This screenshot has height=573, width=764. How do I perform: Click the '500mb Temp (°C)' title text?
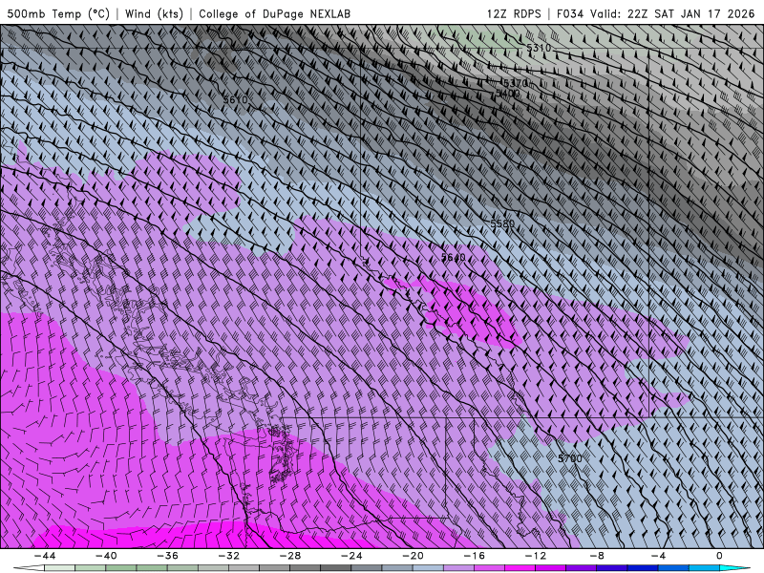(x=58, y=13)
